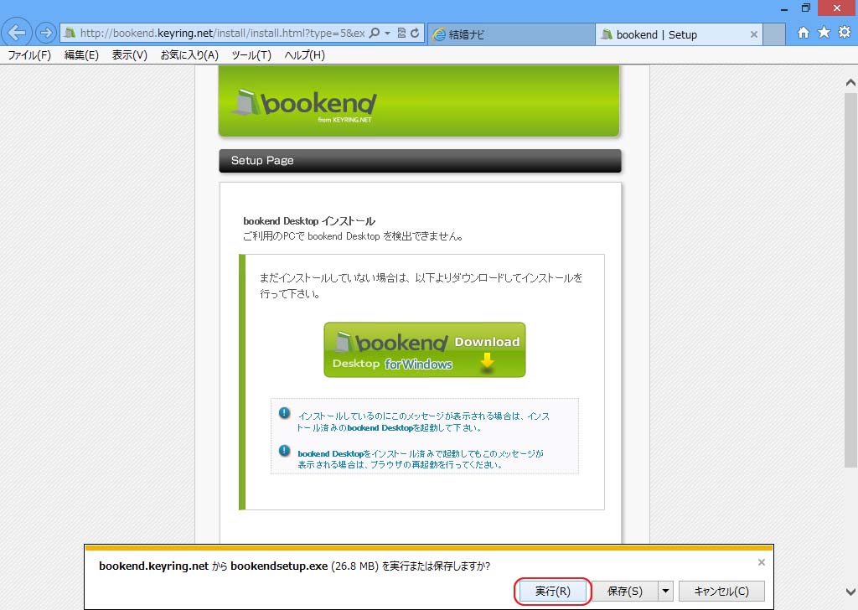
Task: Open the Tools gear icon
Action: tap(845, 33)
